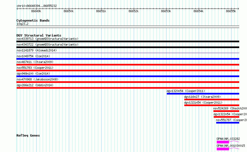The image size is (247, 152).
Task: Open dgv1320n54 (Cooper2011) variant label
Action: point(186,91)
